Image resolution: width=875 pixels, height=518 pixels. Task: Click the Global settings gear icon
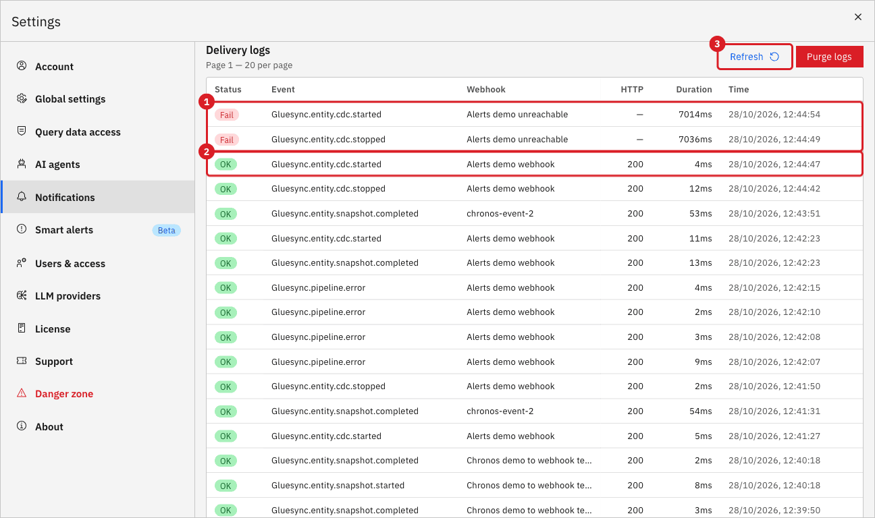(x=22, y=98)
